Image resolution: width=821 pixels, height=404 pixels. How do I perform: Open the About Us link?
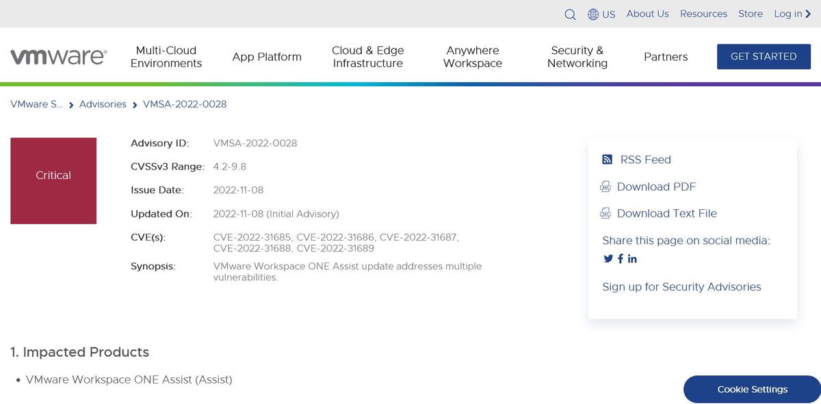point(647,14)
